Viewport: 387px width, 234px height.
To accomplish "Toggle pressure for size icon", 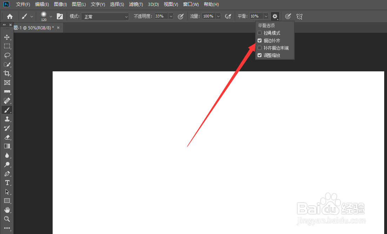I will tap(288, 16).
